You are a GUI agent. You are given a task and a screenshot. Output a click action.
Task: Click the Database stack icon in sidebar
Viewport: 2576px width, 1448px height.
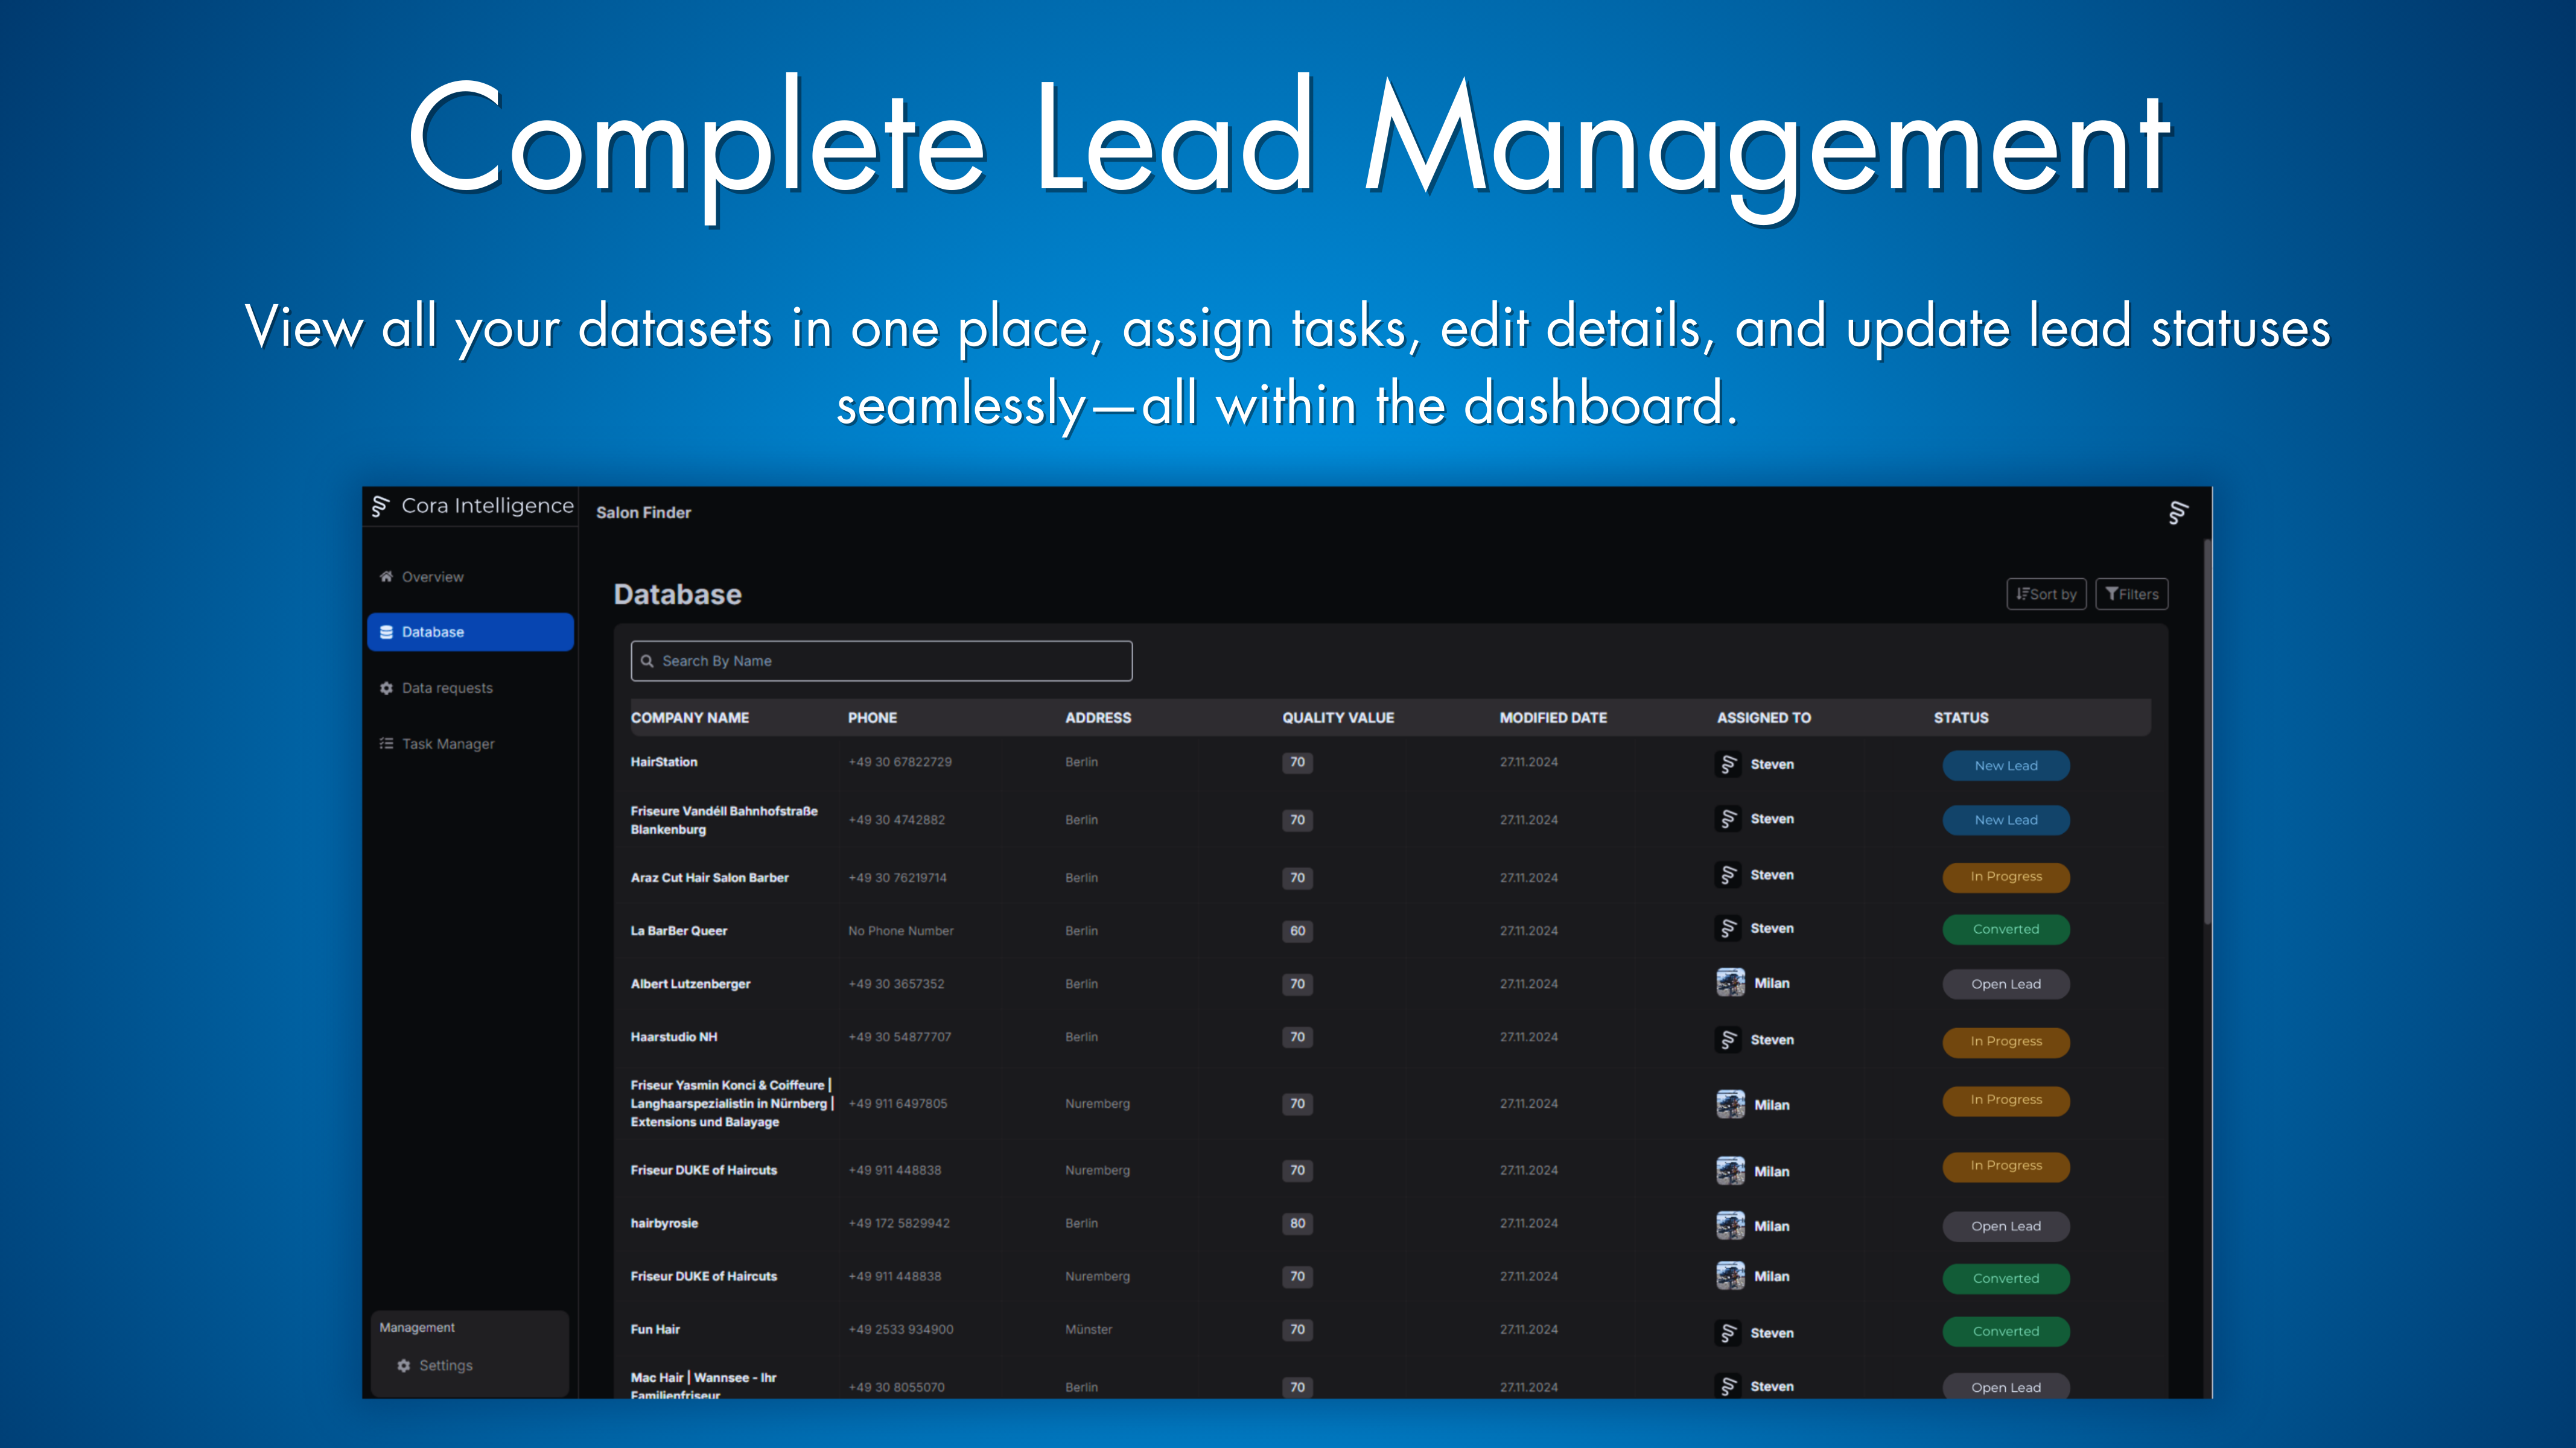click(x=386, y=632)
